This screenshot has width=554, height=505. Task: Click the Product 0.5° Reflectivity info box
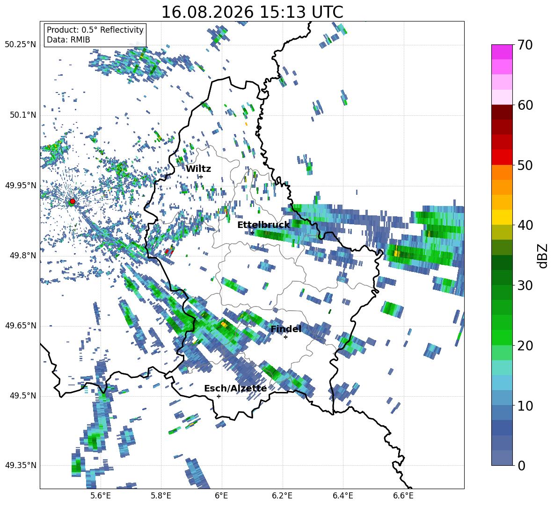click(95, 35)
